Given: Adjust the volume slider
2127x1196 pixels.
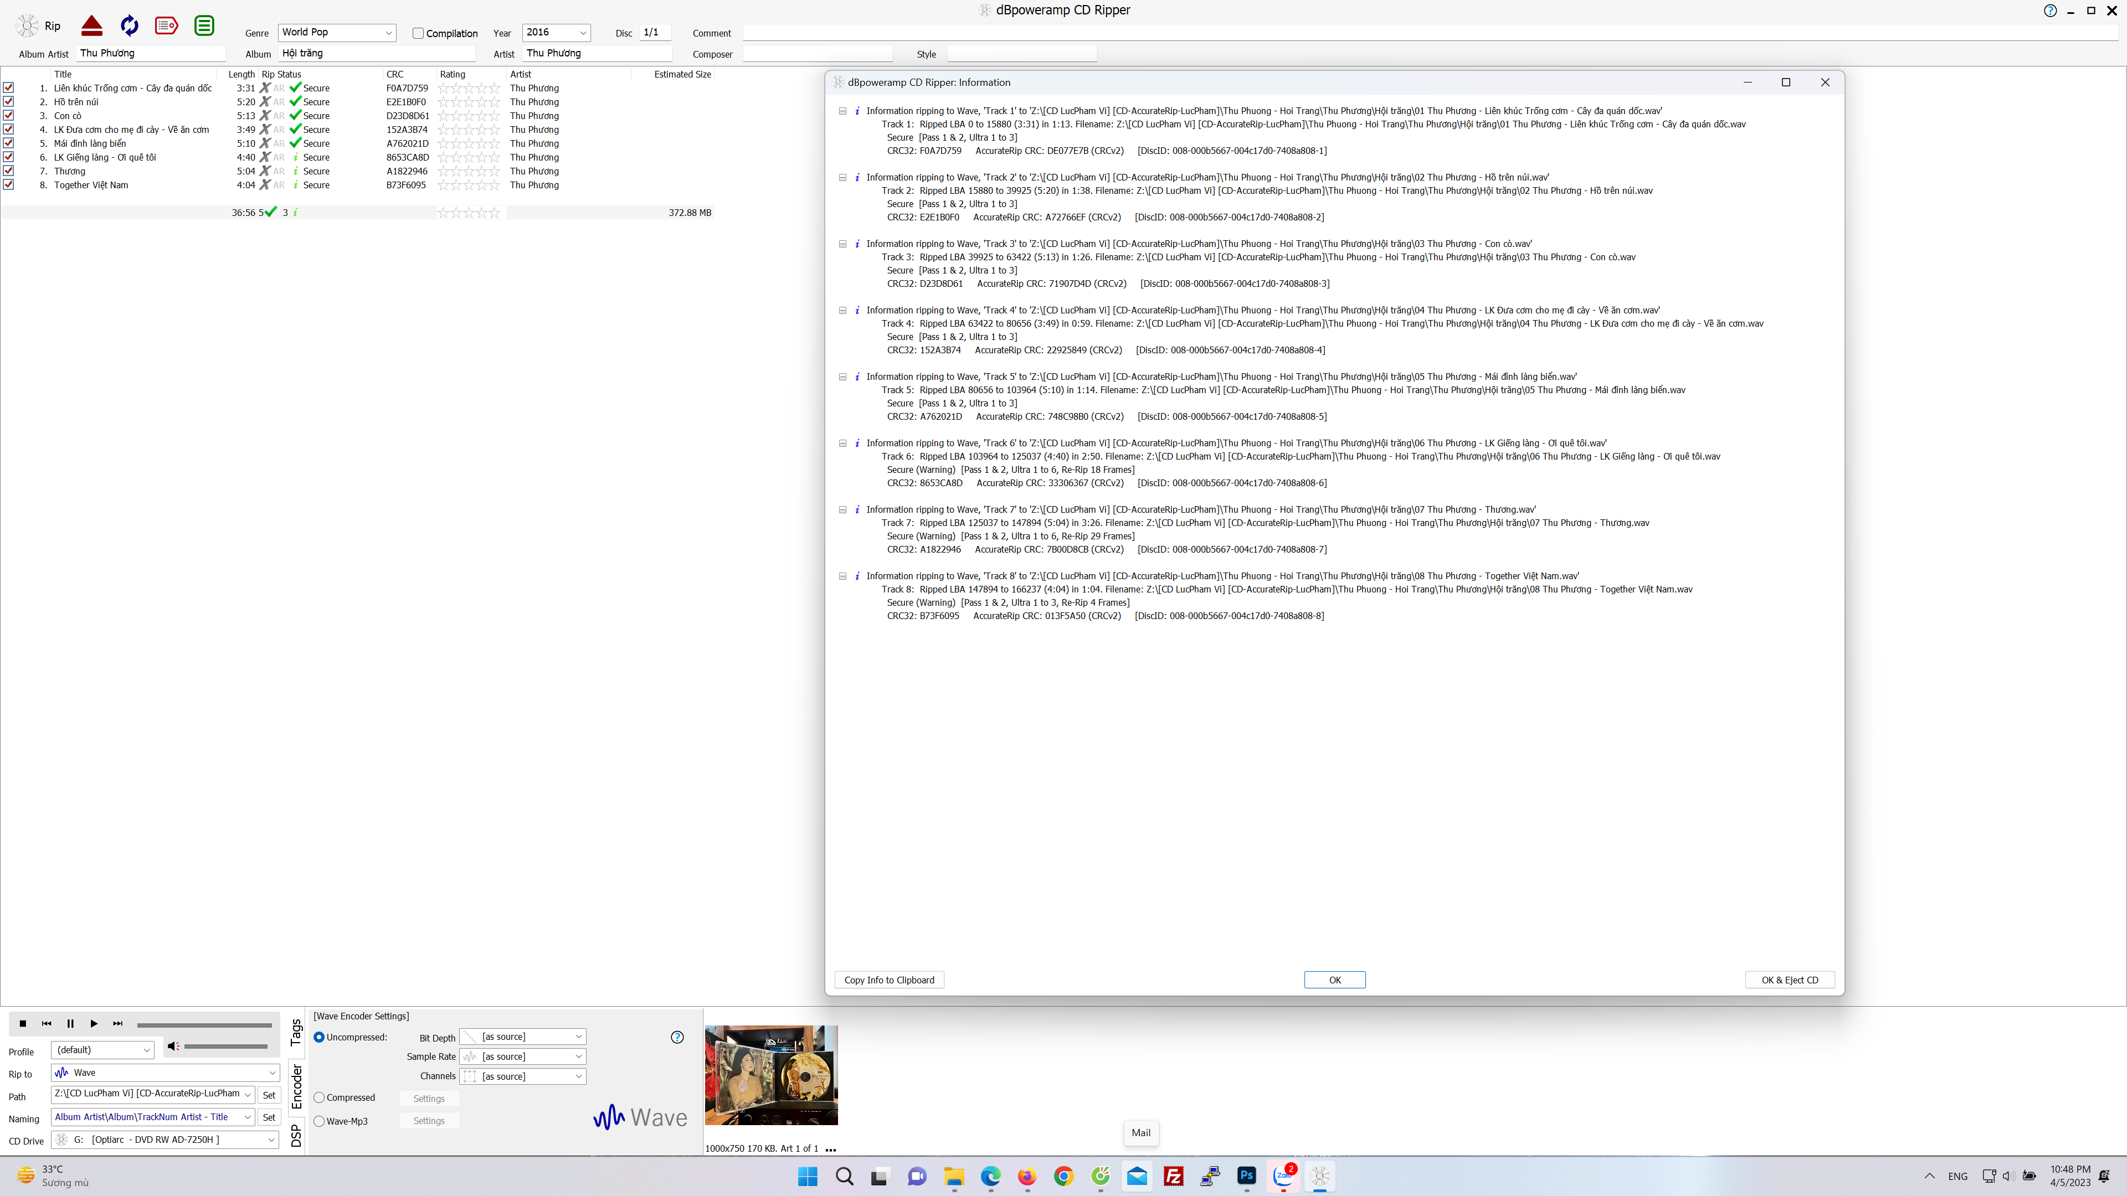Looking at the screenshot, I should 225,1046.
